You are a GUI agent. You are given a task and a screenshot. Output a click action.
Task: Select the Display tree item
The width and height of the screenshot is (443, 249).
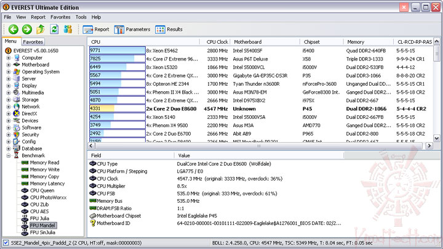pyautogui.click(x=30, y=86)
